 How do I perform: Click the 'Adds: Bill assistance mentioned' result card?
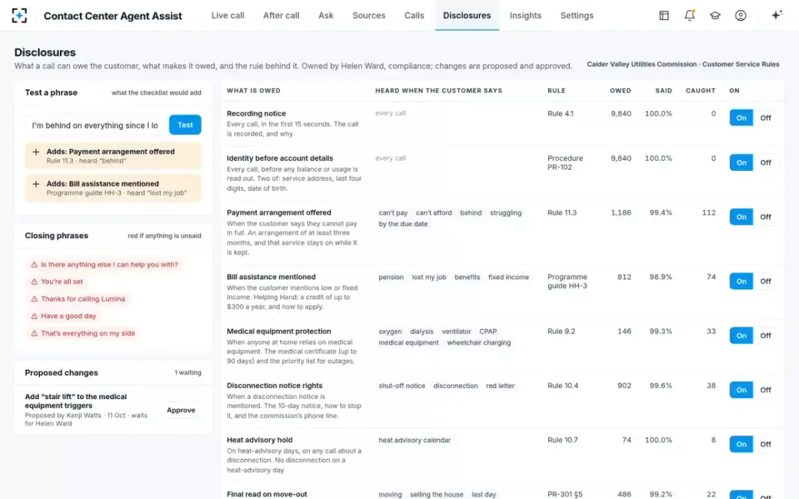[x=113, y=188]
